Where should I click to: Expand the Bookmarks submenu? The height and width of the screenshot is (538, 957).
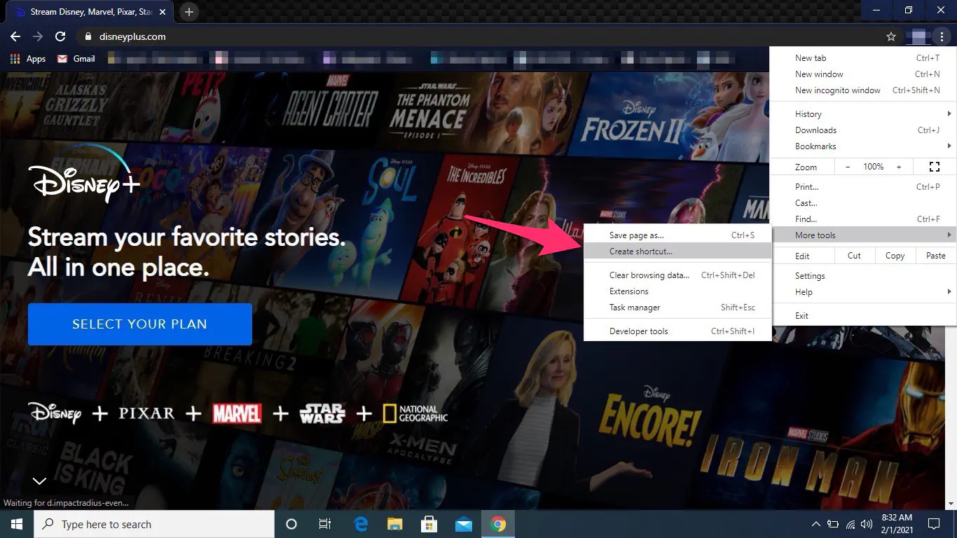point(863,146)
